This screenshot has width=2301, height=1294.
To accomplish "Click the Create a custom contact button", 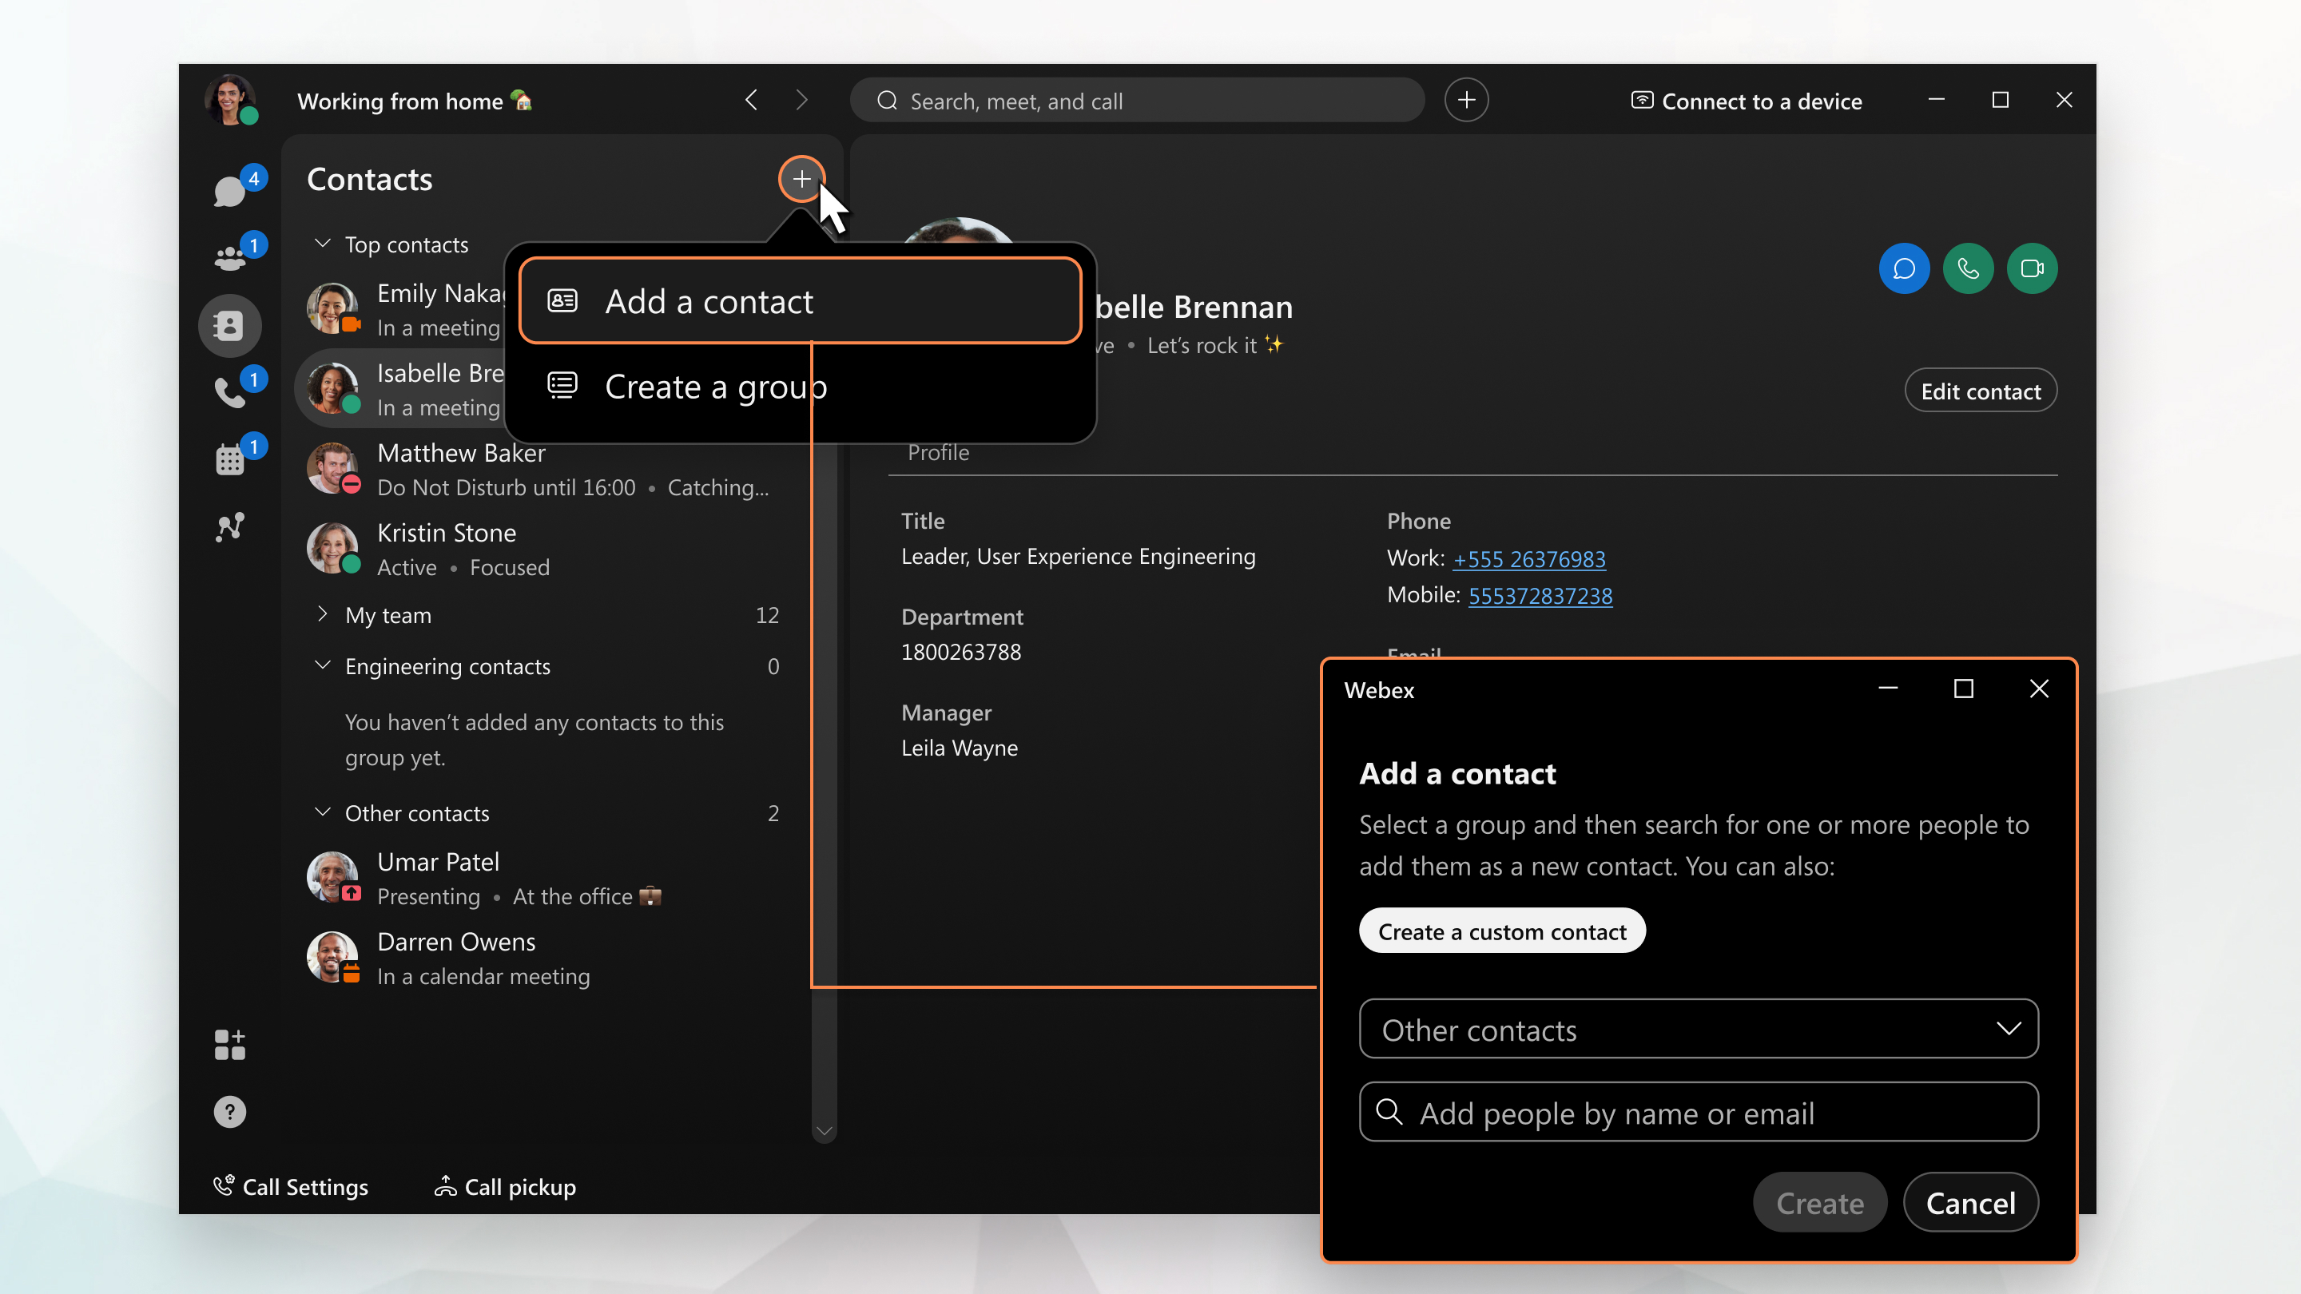I will tap(1501, 931).
